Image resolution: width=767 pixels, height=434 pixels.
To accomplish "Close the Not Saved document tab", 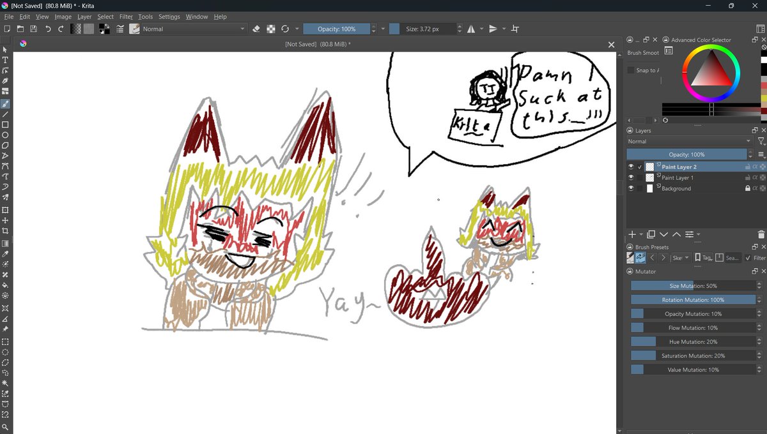I will [611, 44].
